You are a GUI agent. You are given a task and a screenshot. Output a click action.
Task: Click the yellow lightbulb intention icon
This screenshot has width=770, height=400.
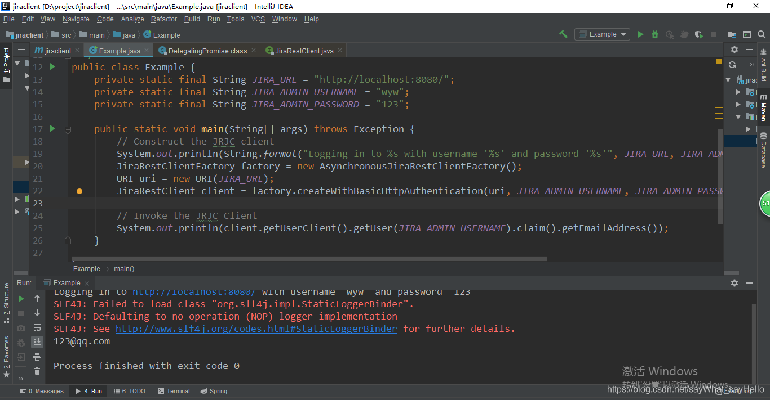[79, 191]
